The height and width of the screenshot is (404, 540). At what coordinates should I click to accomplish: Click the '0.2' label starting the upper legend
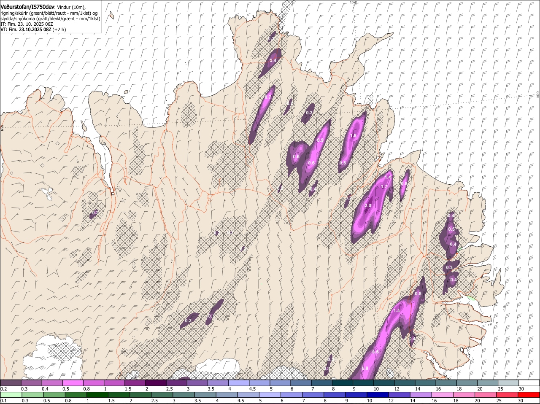click(x=3, y=389)
